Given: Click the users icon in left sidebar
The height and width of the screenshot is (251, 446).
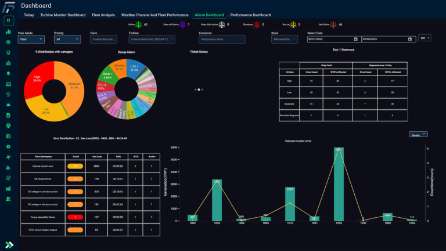Looking at the screenshot, I should tap(9, 199).
